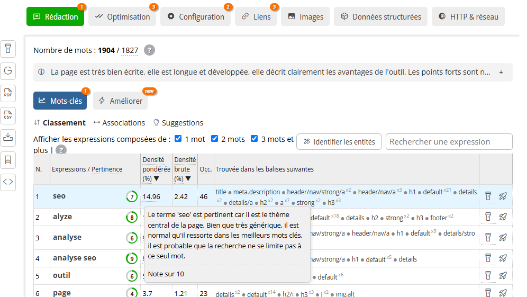Click the Occ. column header

205,169
